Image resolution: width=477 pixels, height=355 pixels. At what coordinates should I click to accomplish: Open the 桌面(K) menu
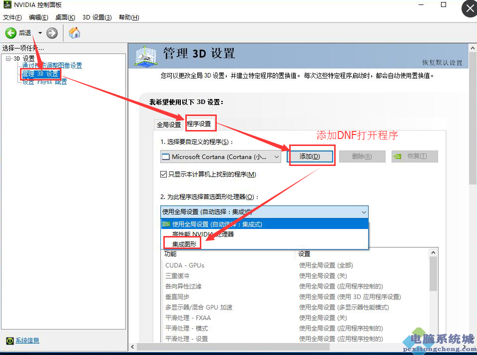click(x=65, y=17)
